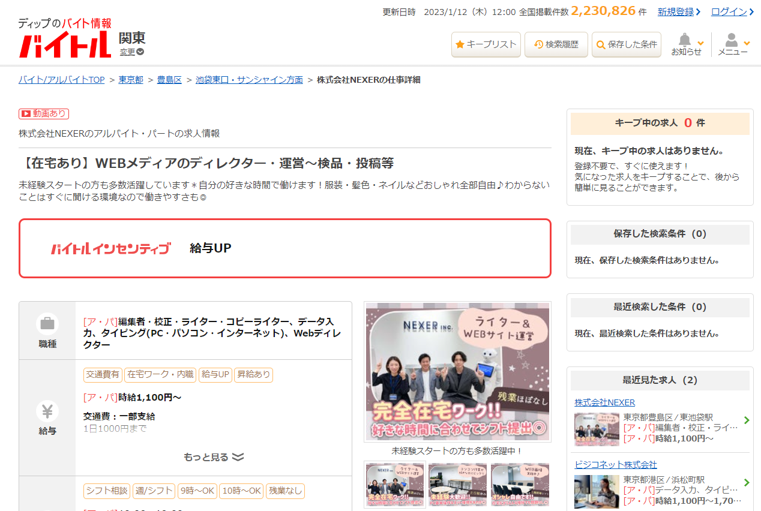Image resolution: width=761 pixels, height=511 pixels.
Task: Go to 池袋東口・サンシャイン方面 breadcrumb
Action: coord(249,80)
